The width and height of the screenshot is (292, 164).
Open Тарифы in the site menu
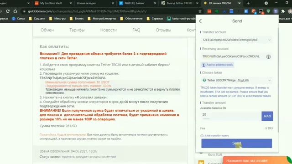77,30
